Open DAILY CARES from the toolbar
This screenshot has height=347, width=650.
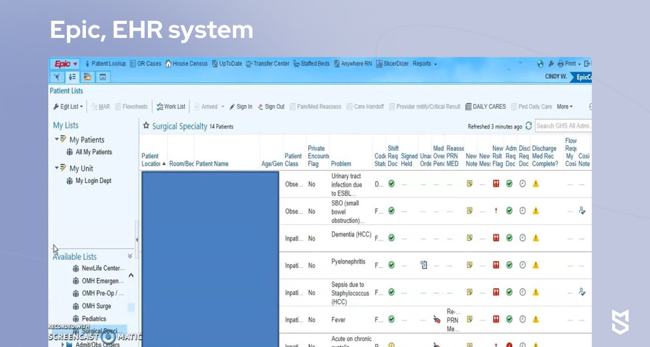coord(486,107)
